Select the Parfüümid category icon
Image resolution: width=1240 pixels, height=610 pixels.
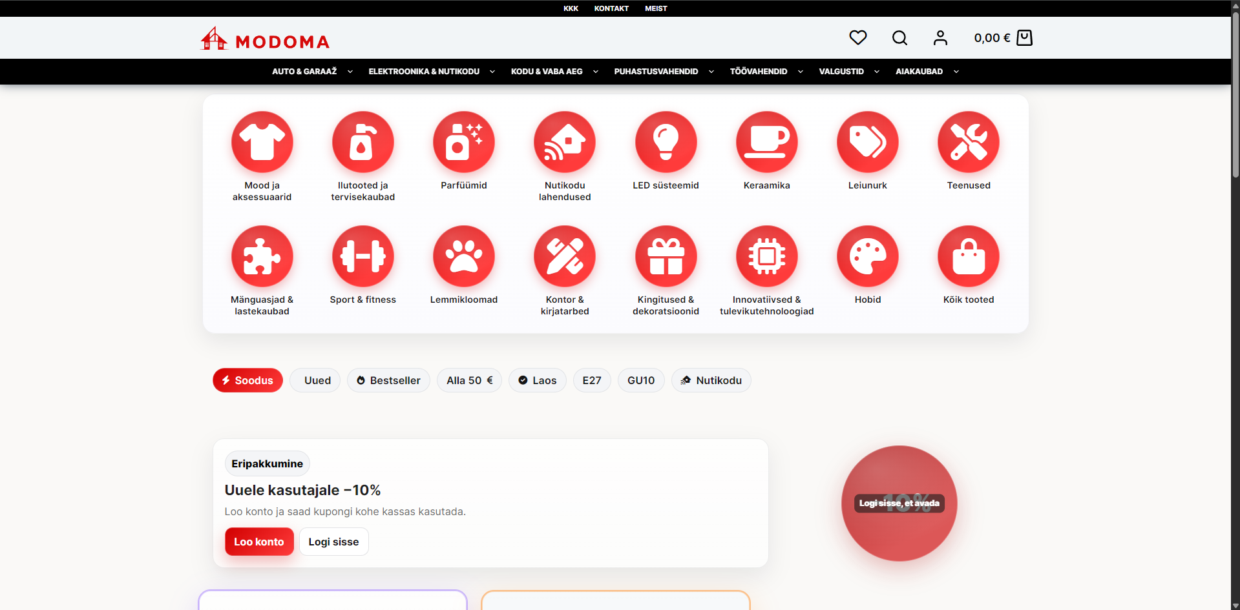tap(463, 142)
